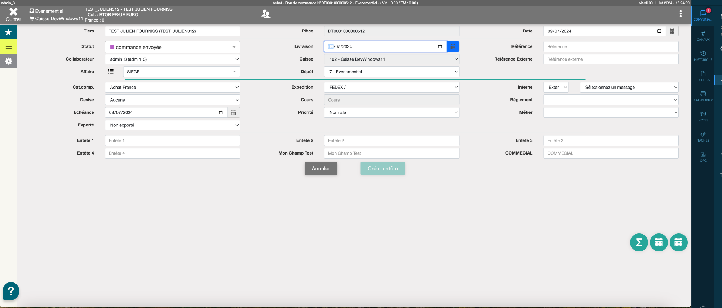Open calendar picker beside Echéance date
This screenshot has height=308, width=722.
[234, 112]
